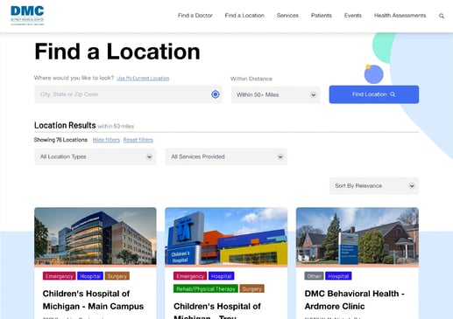Open Find a Doctor menu item

195,16
